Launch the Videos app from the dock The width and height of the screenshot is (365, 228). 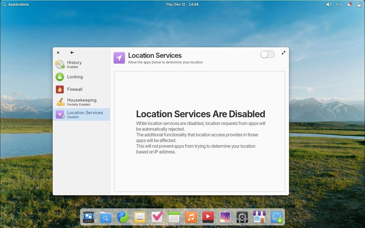click(208, 217)
